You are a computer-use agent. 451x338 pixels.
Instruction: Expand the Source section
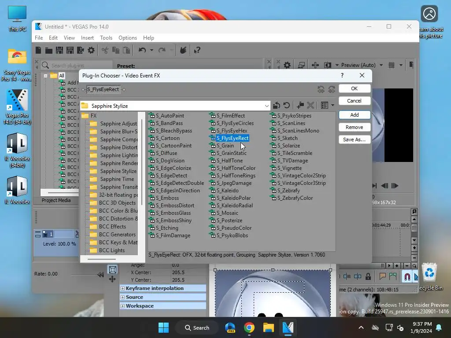click(123, 297)
